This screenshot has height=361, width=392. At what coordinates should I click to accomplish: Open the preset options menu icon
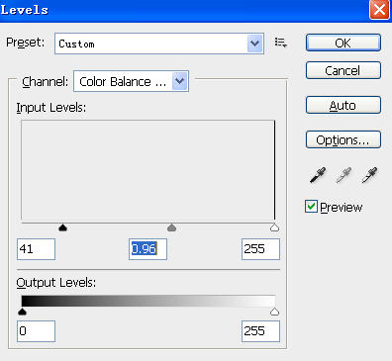[x=280, y=43]
